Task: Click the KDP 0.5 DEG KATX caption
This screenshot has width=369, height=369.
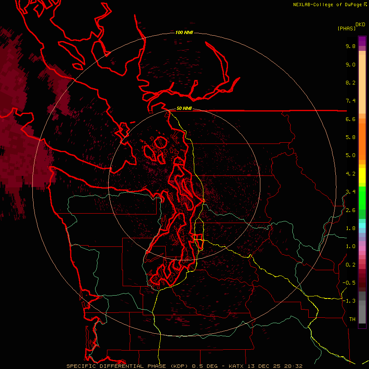Action: click(x=184, y=366)
